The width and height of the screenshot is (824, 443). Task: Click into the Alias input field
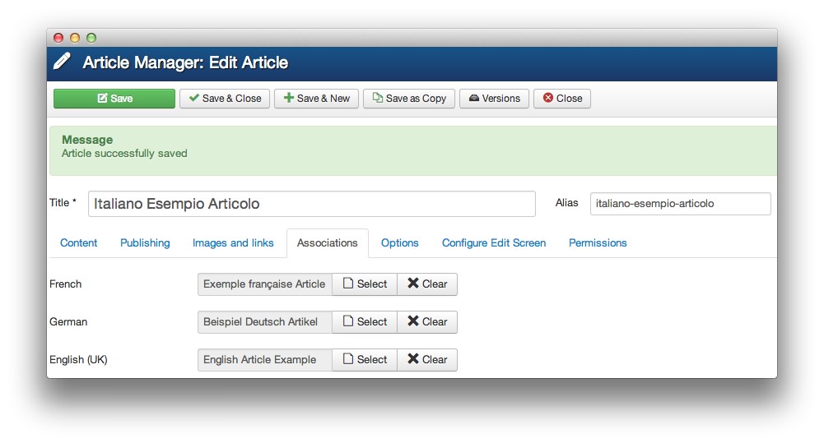tap(680, 204)
